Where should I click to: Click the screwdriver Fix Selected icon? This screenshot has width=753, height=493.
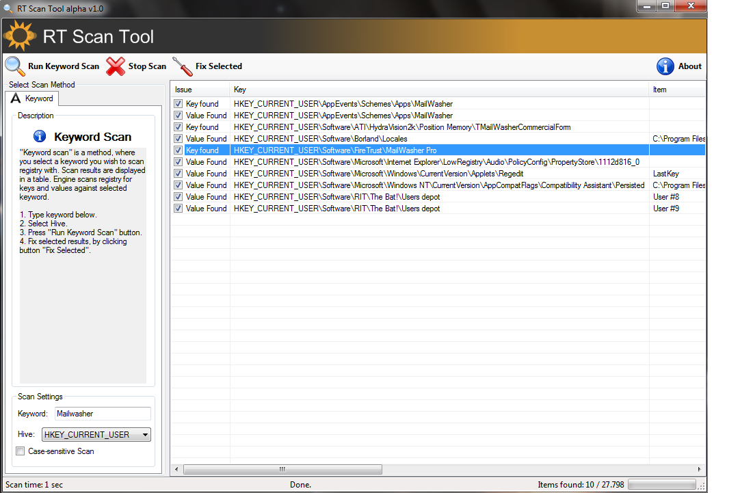pos(183,66)
